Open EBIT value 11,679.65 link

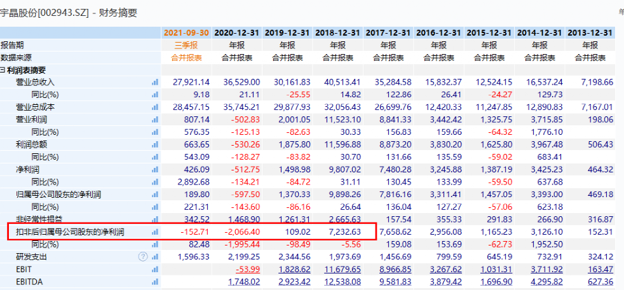coord(341,270)
